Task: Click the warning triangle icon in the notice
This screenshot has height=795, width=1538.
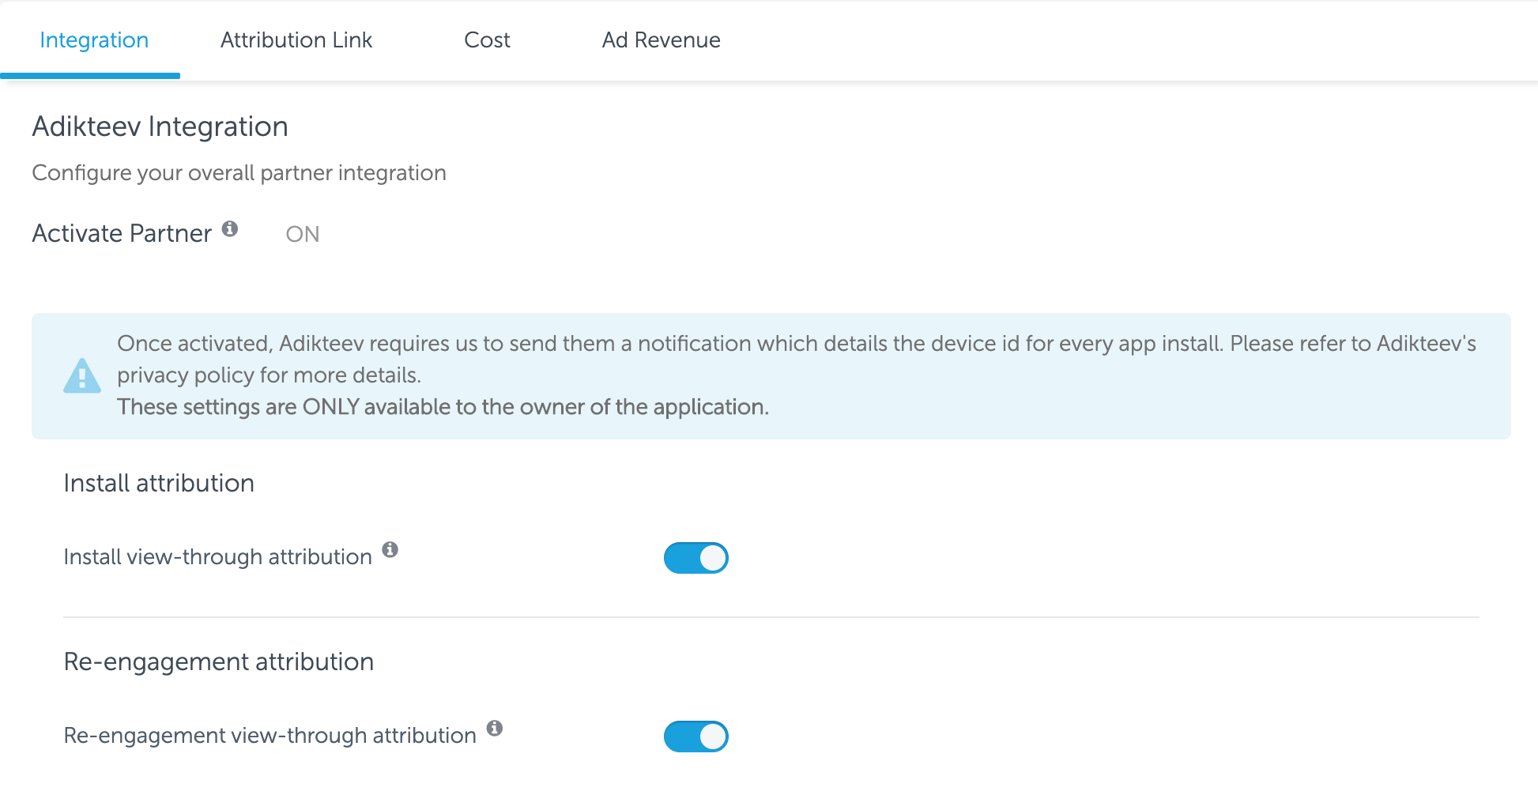Action: click(x=82, y=375)
